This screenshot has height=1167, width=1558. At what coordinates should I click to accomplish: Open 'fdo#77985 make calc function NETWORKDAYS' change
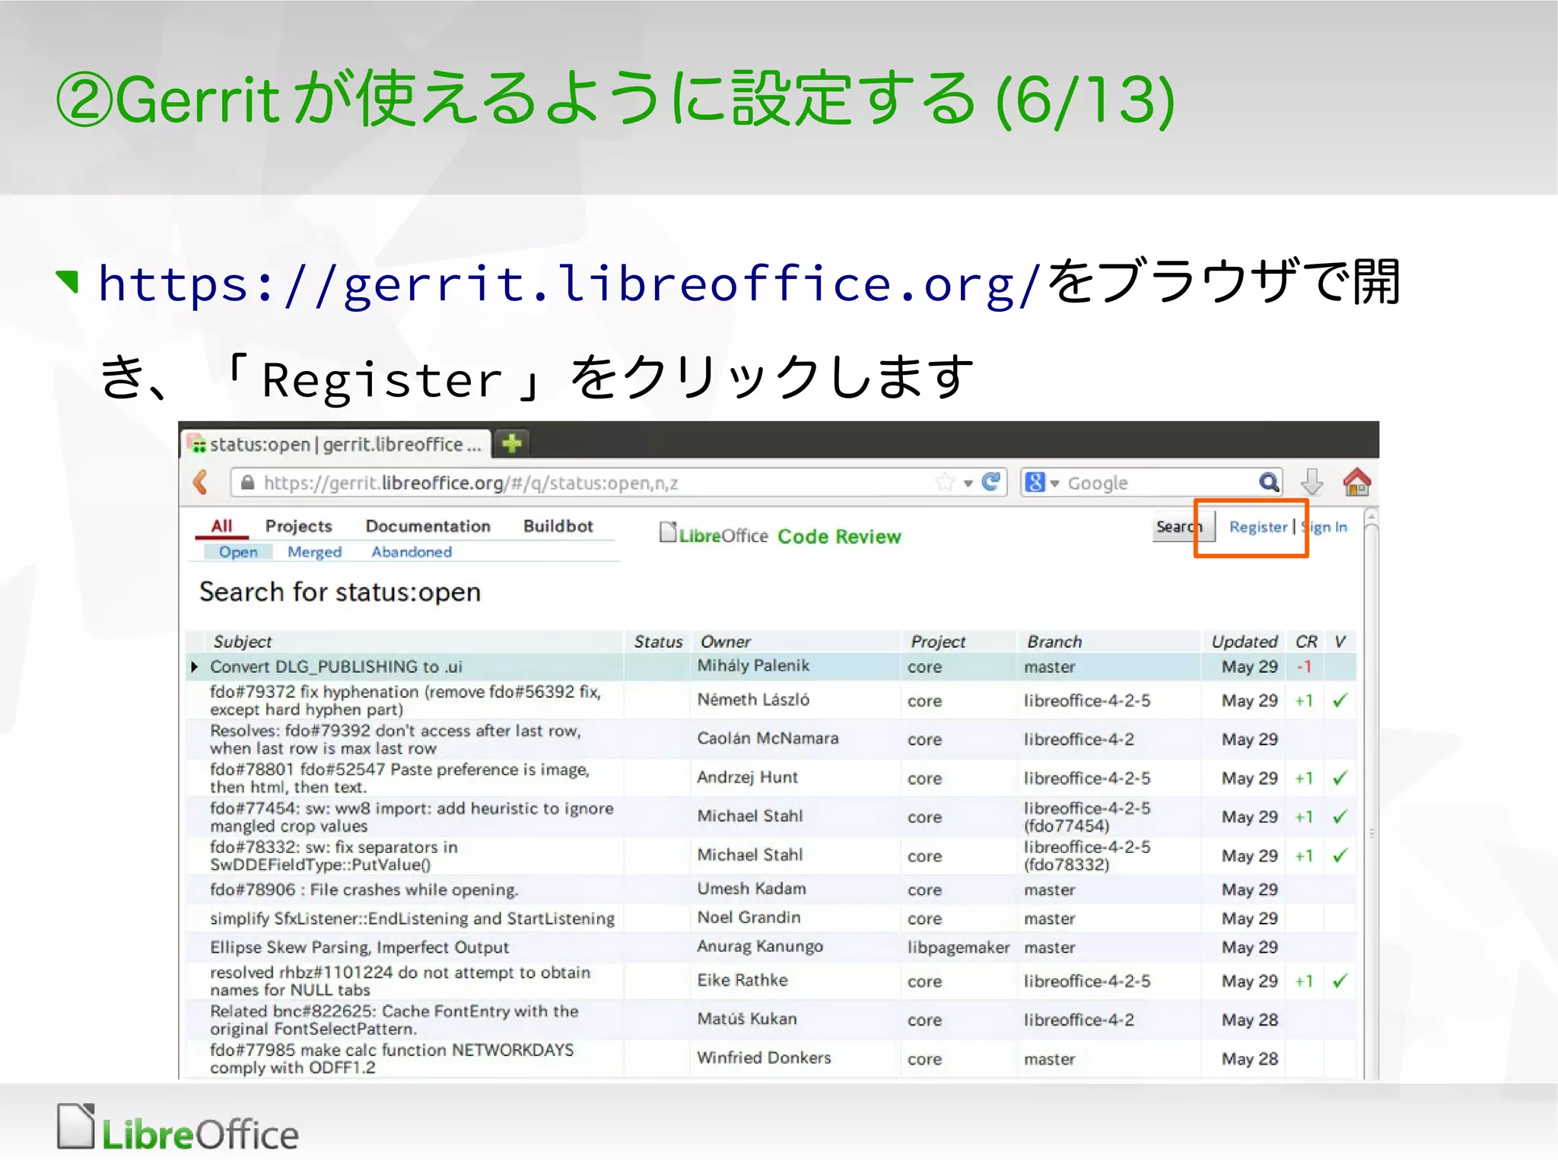392,1058
